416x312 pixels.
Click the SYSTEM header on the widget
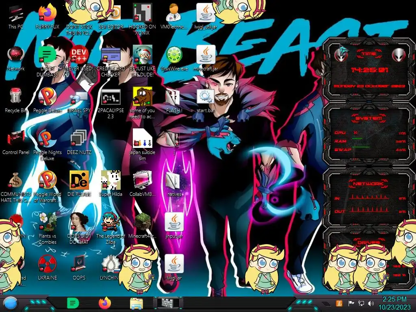pos(369,118)
